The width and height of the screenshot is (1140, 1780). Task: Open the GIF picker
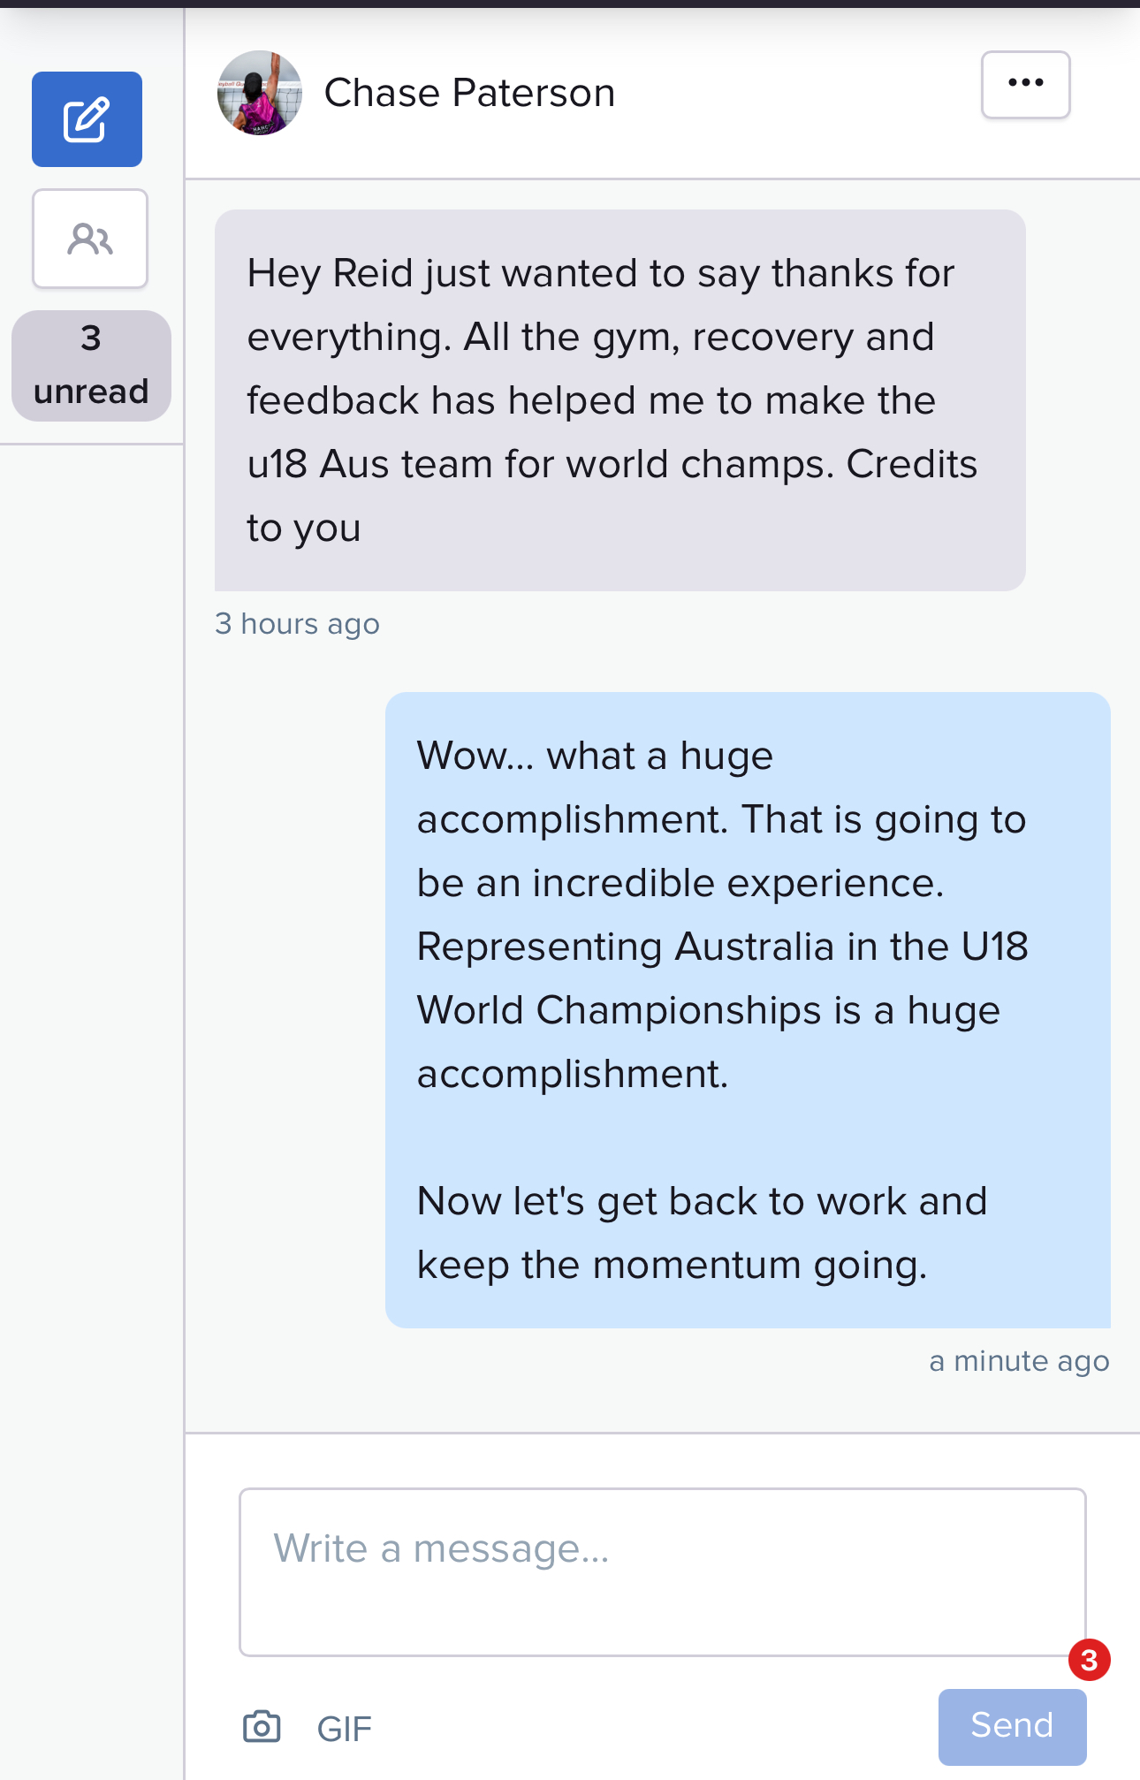coord(344,1729)
